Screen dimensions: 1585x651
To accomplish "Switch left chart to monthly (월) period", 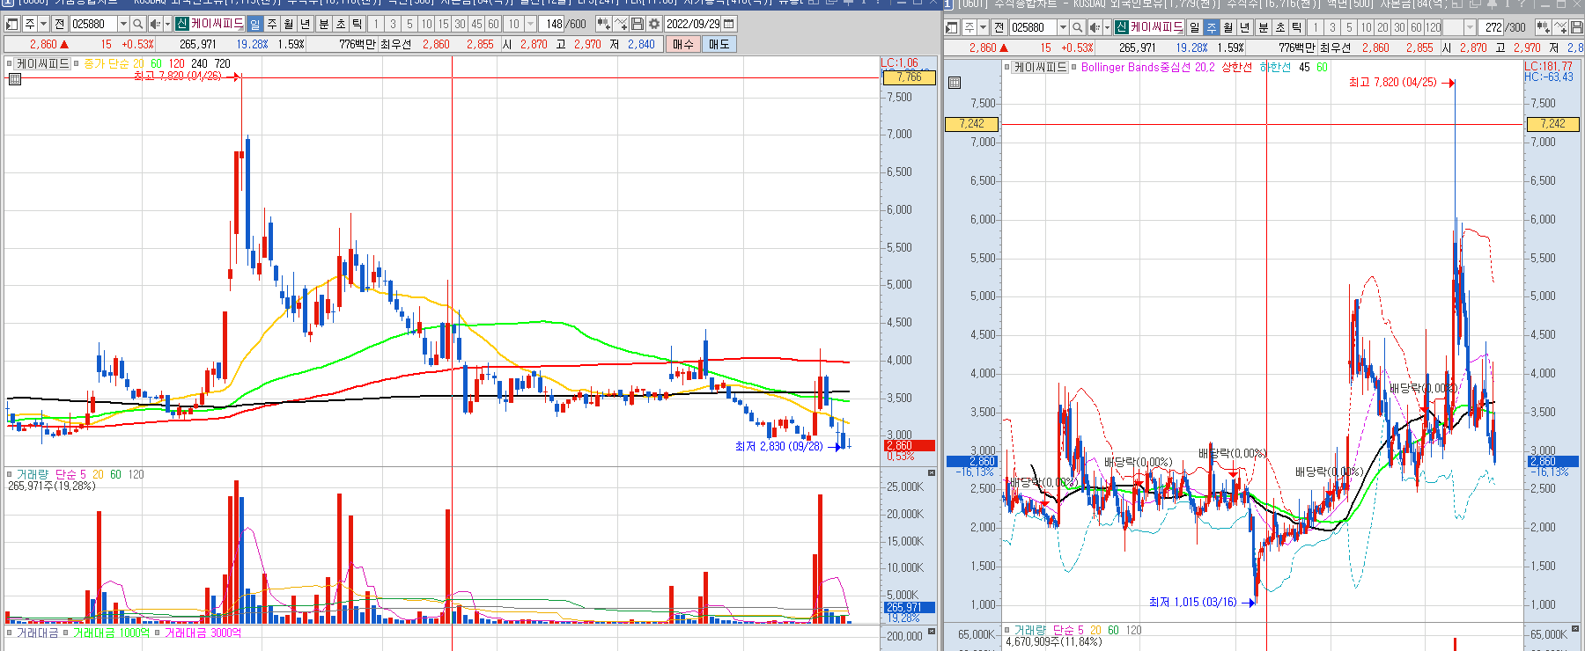I will (289, 24).
